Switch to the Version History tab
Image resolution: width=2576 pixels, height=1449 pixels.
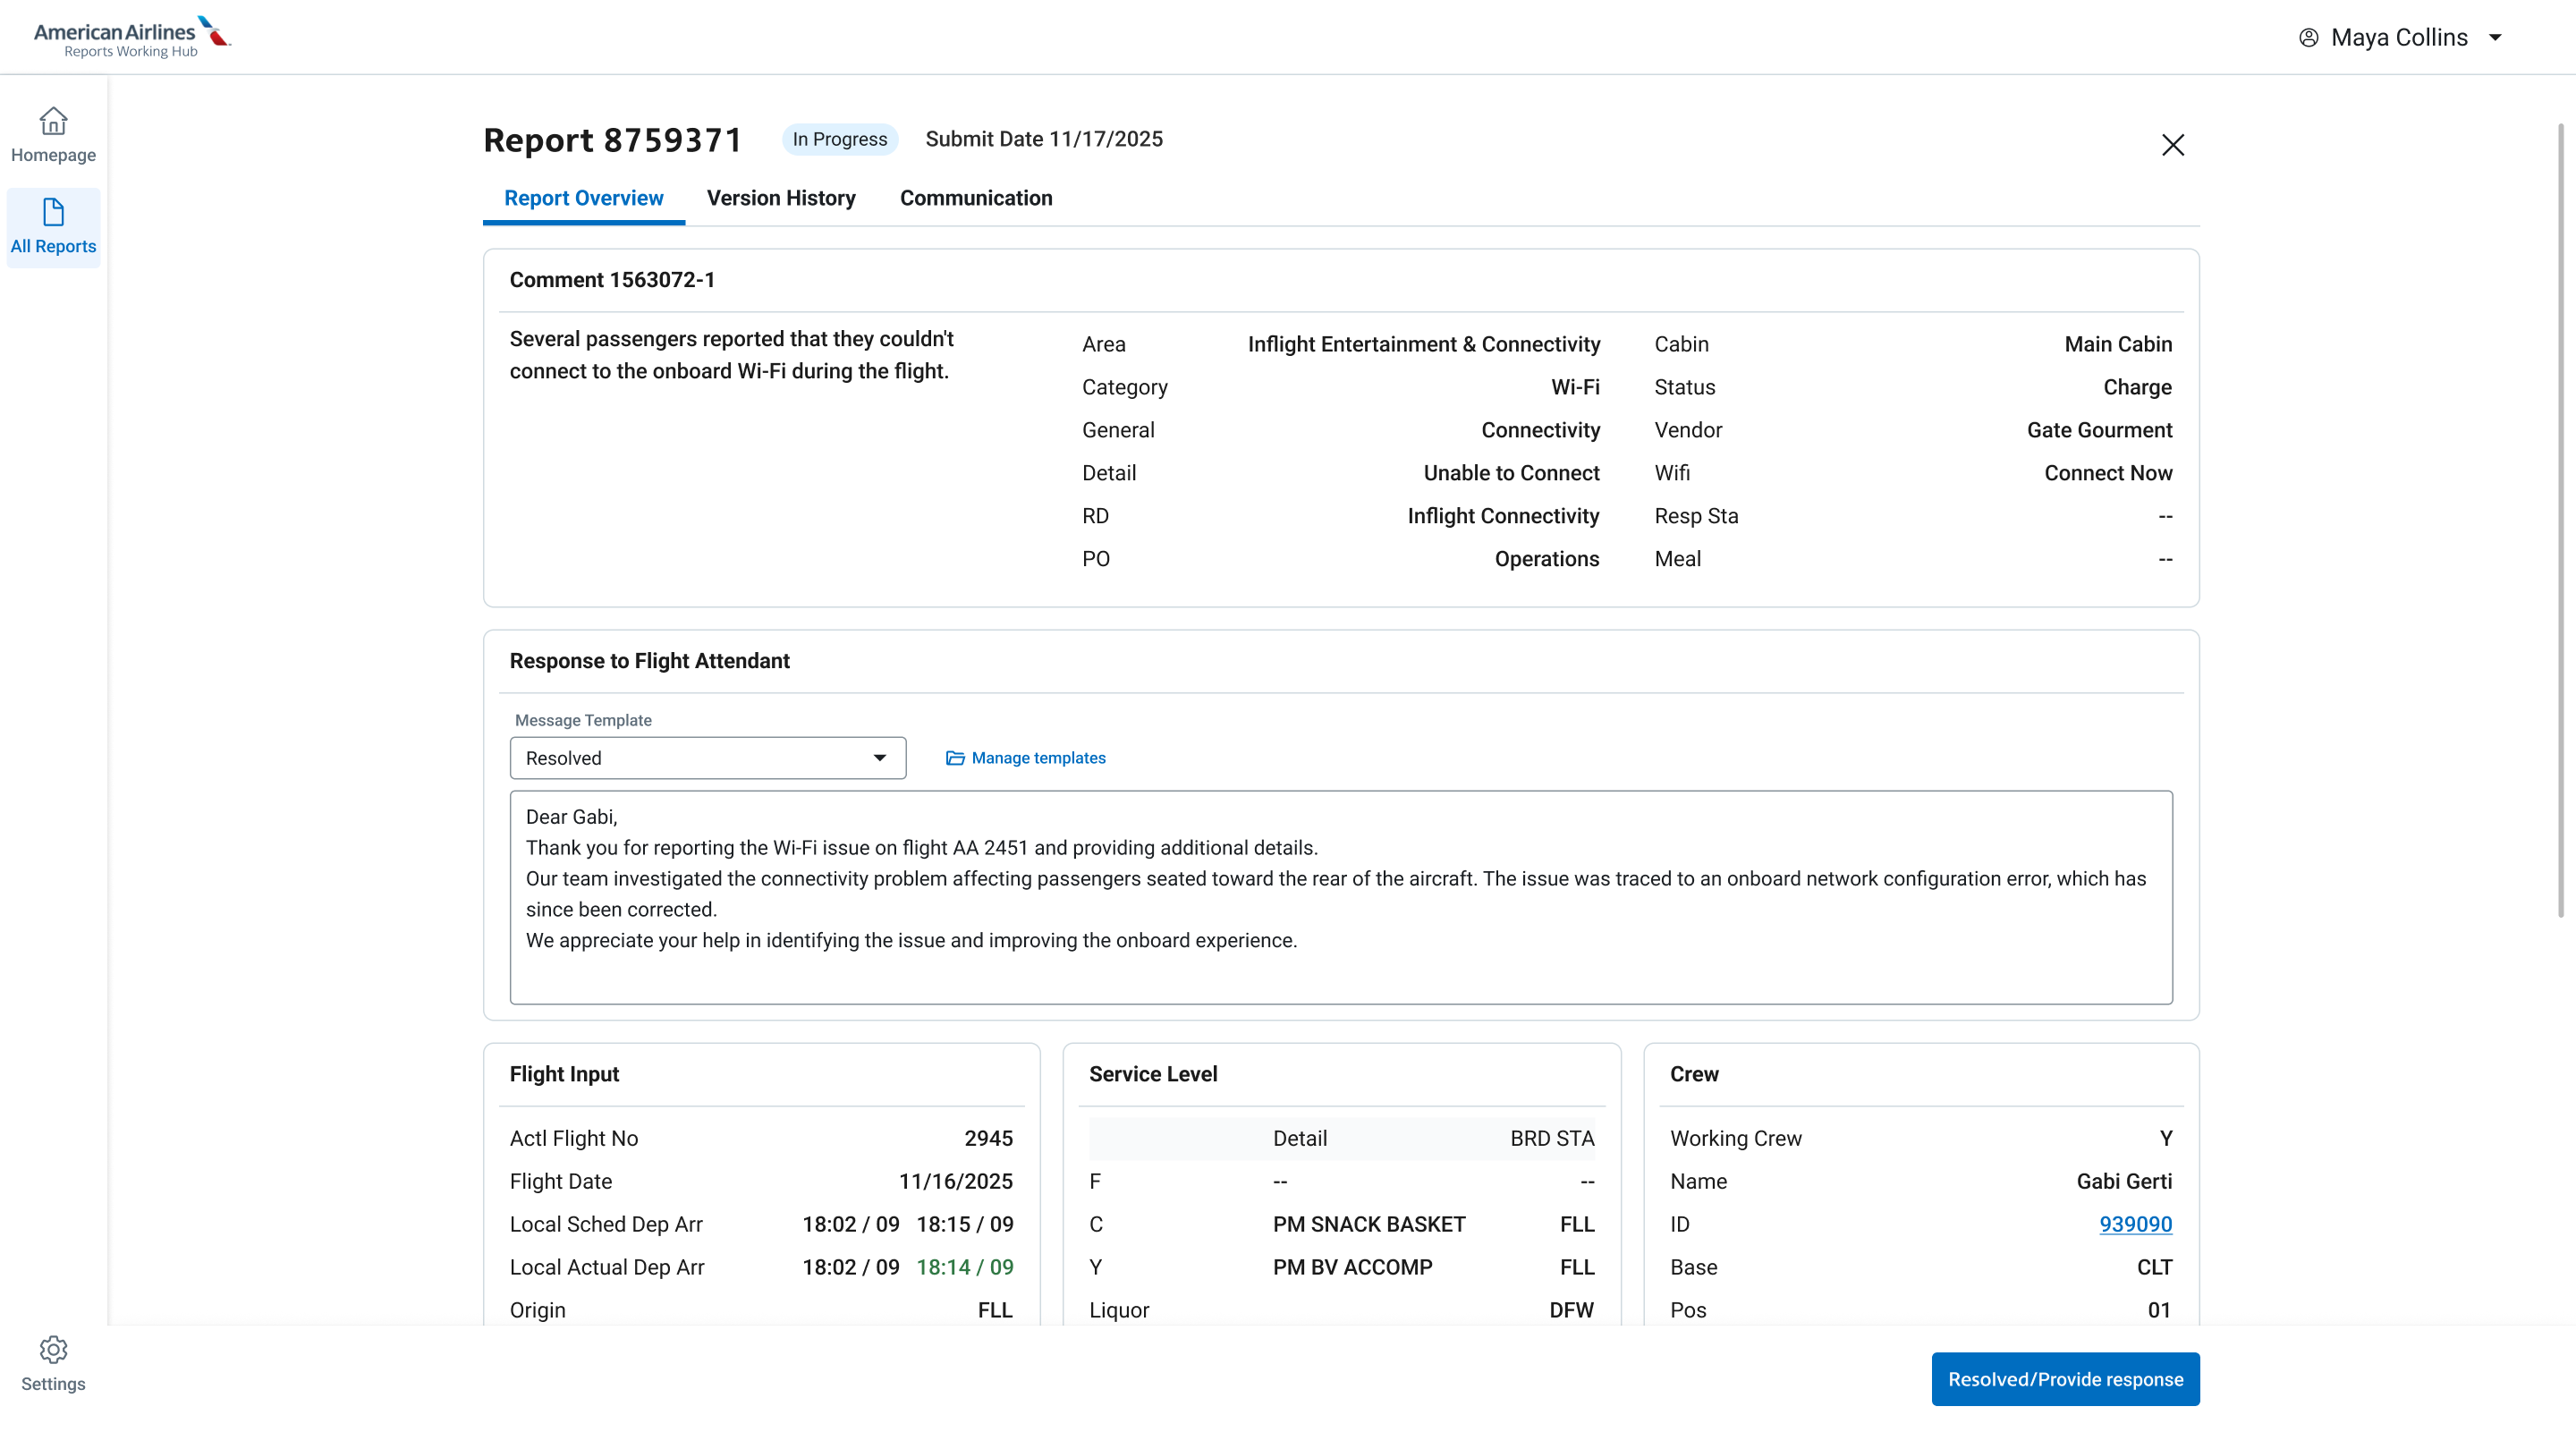pyautogui.click(x=781, y=198)
